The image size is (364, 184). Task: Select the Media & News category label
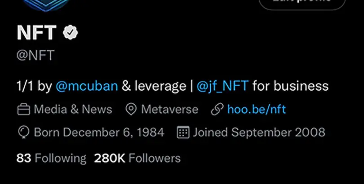(x=73, y=109)
